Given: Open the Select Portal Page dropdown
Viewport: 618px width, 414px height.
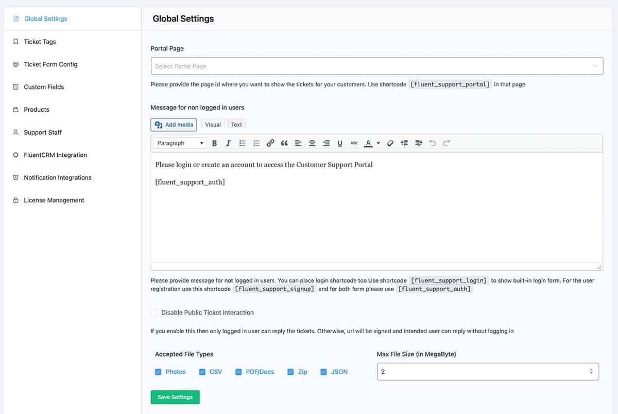Looking at the screenshot, I should tap(377, 66).
